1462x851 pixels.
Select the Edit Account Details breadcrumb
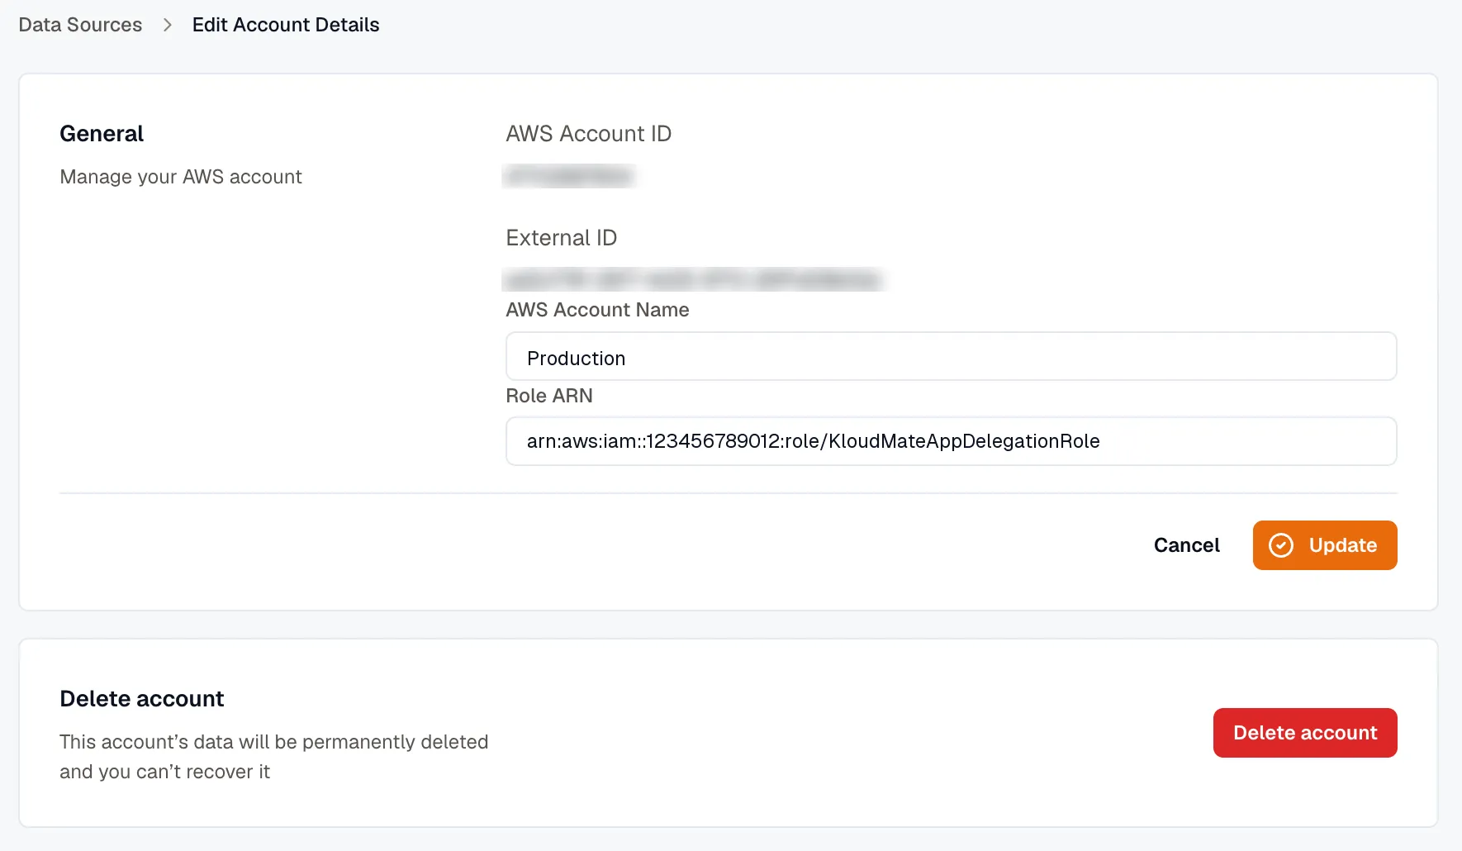click(286, 25)
